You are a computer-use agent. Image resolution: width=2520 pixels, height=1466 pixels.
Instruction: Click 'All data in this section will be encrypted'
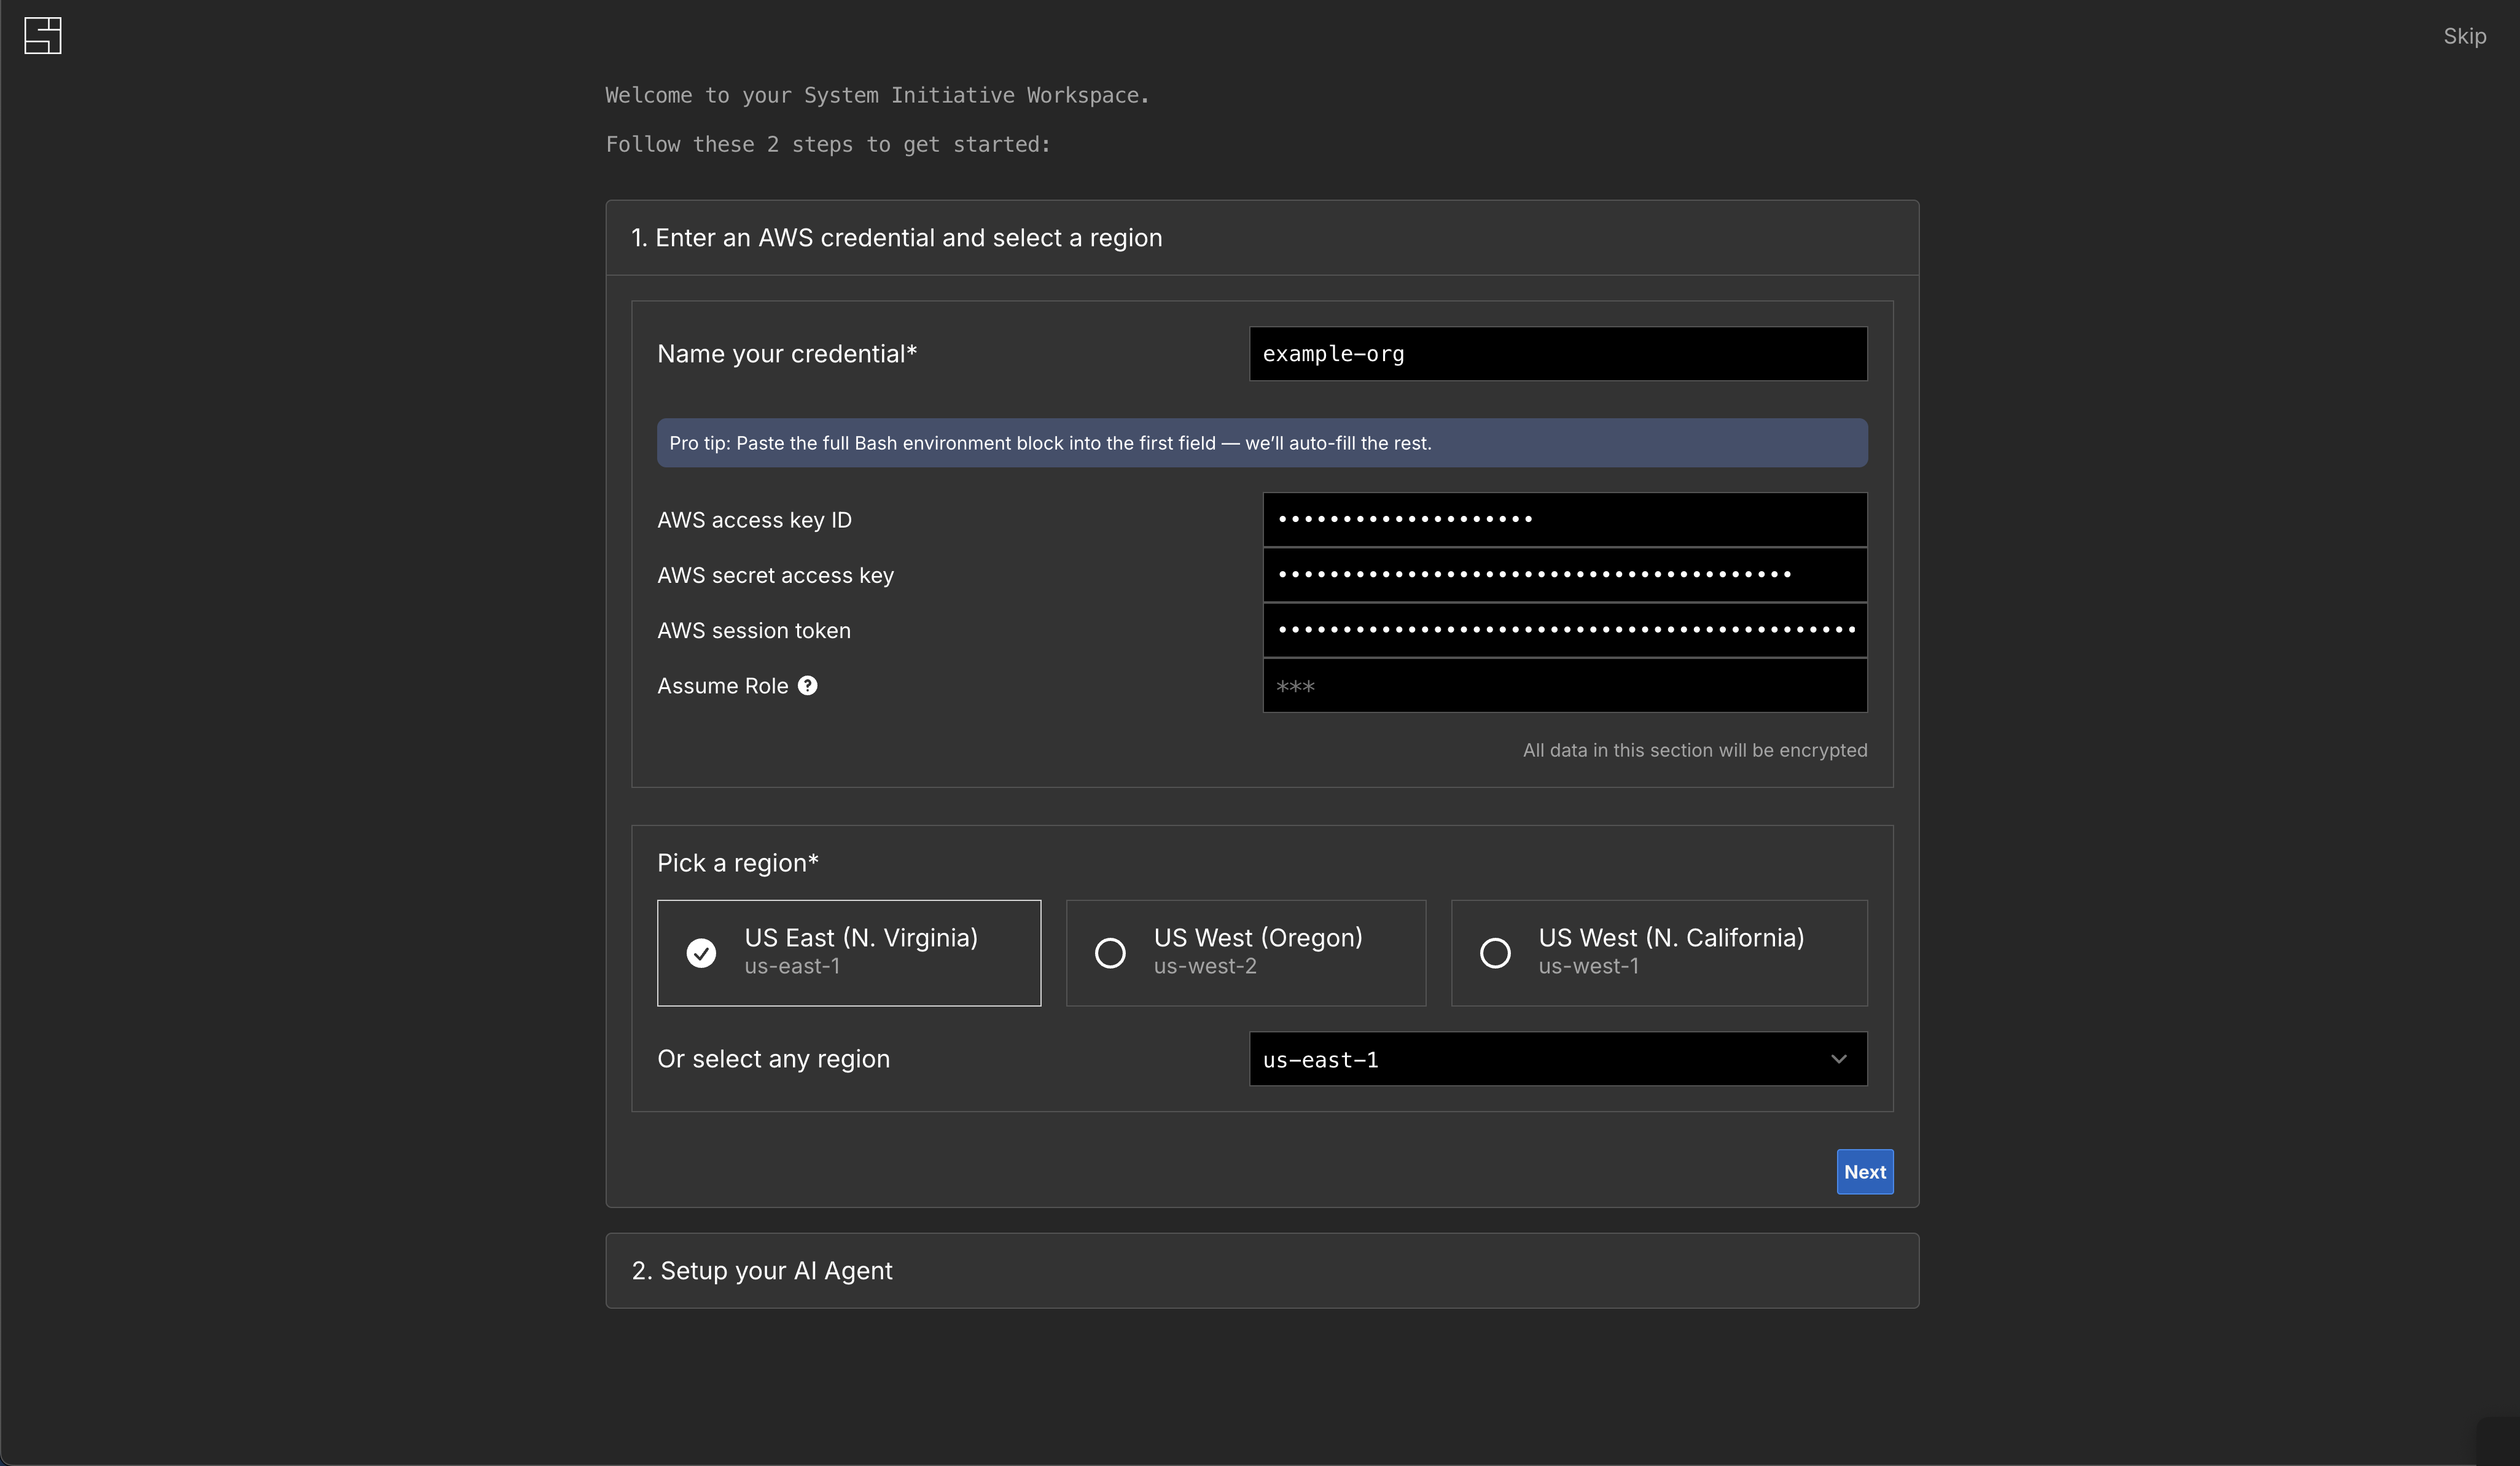click(x=1695, y=750)
